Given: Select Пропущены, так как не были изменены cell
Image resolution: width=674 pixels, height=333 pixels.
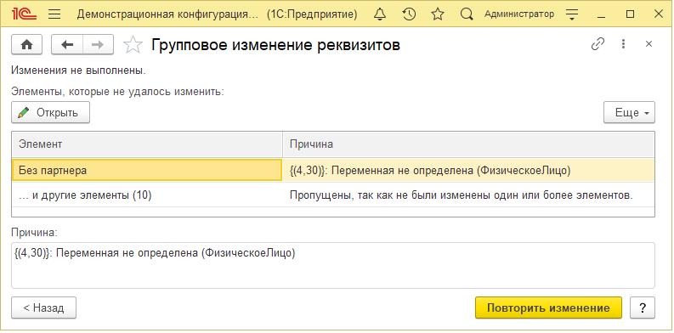Looking at the screenshot, I should coord(468,195).
